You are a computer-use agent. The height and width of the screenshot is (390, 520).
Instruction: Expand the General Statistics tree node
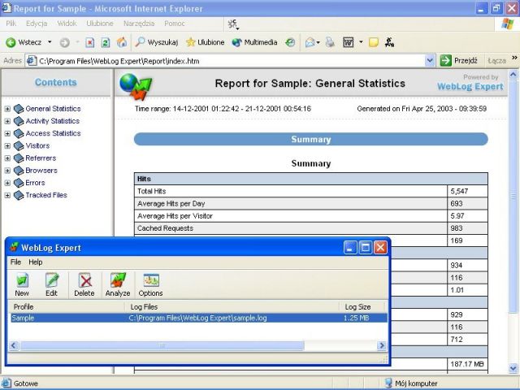pos(7,109)
